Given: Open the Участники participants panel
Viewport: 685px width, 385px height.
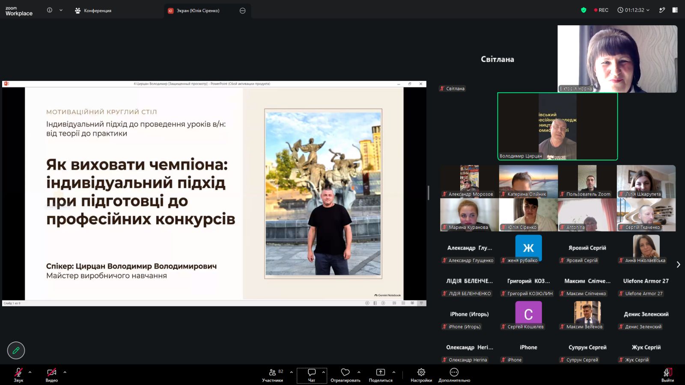Looking at the screenshot, I should (x=273, y=375).
